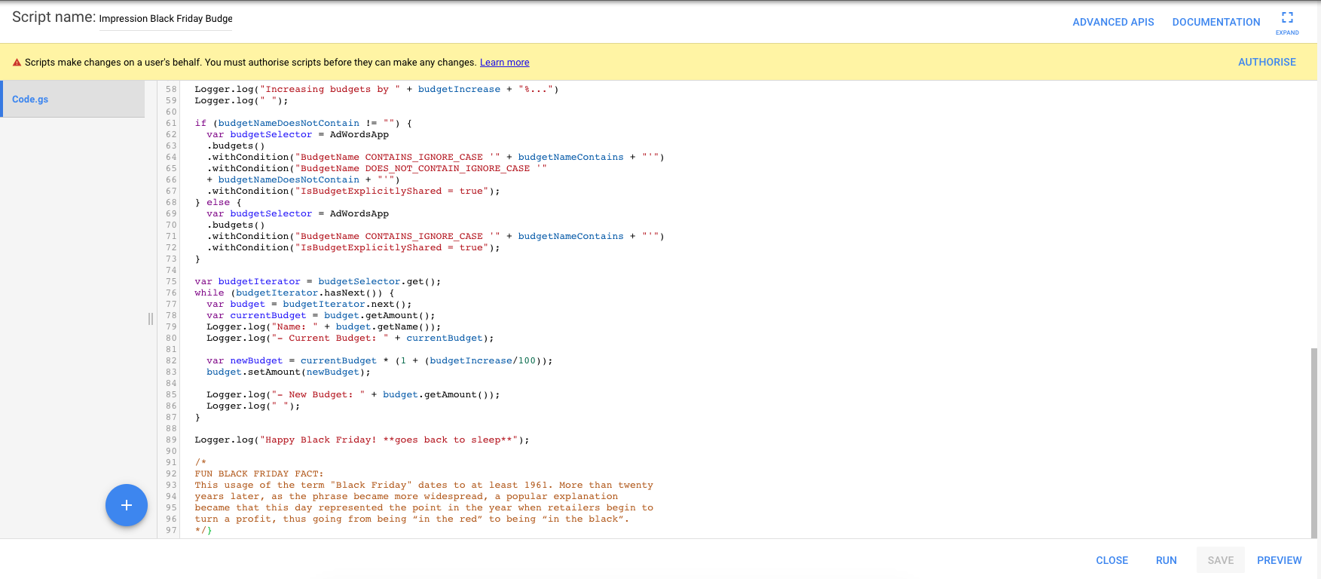Open the Documentation link
This screenshot has height=579, width=1321.
click(1216, 22)
